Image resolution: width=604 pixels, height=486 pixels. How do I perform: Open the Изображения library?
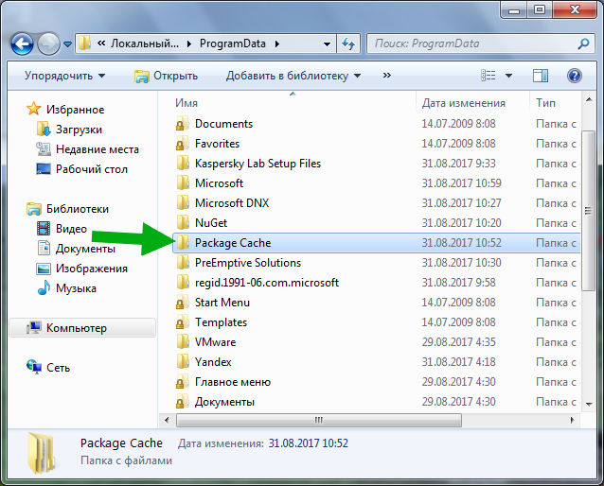click(x=82, y=269)
